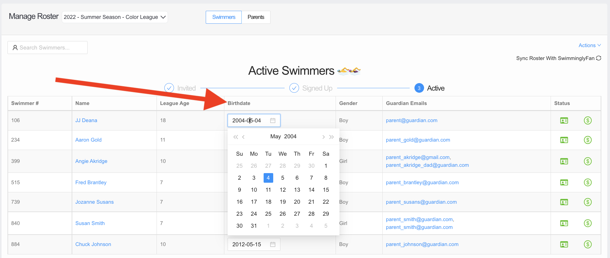610x258 pixels.
Task: Click parent_gold@guardian.com email link
Action: click(x=418, y=140)
